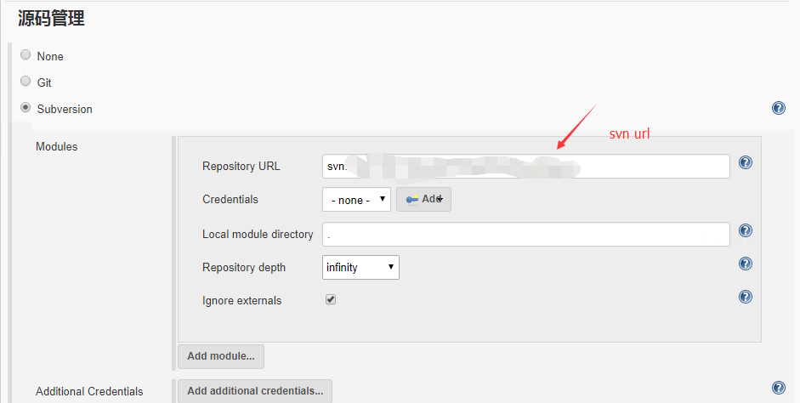Select the Git source control option
The image size is (800, 403).
(x=26, y=81)
